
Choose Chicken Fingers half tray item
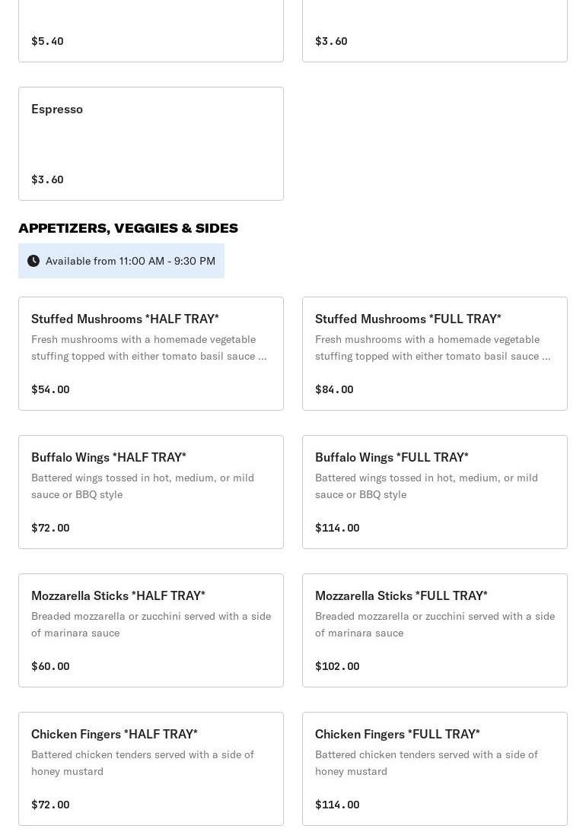151,769
